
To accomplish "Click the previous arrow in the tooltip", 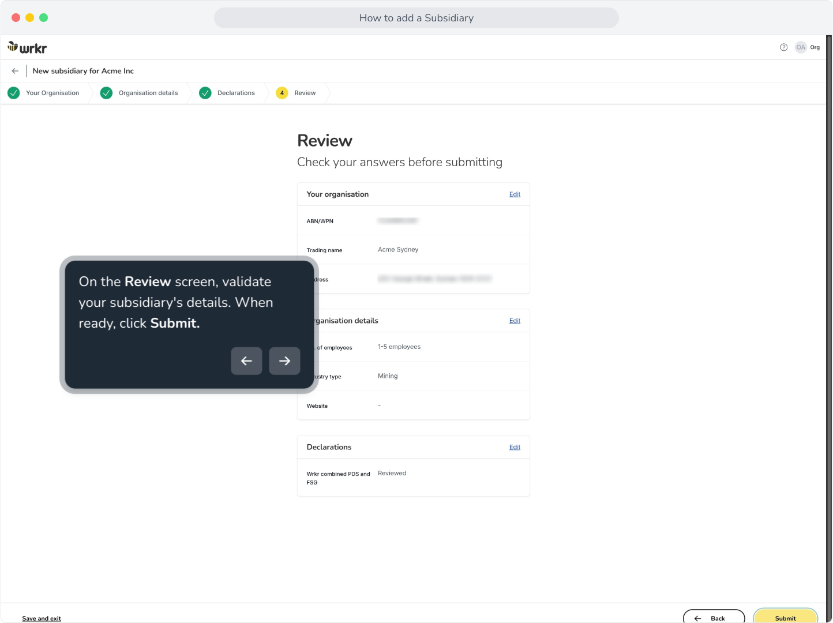I will click(x=247, y=361).
